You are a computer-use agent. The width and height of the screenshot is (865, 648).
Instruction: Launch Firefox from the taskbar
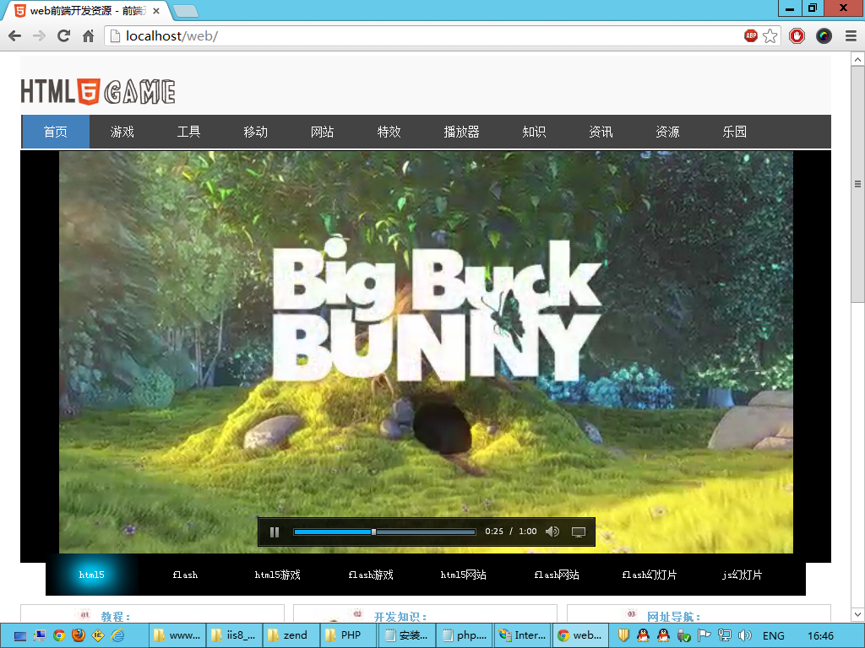[79, 636]
